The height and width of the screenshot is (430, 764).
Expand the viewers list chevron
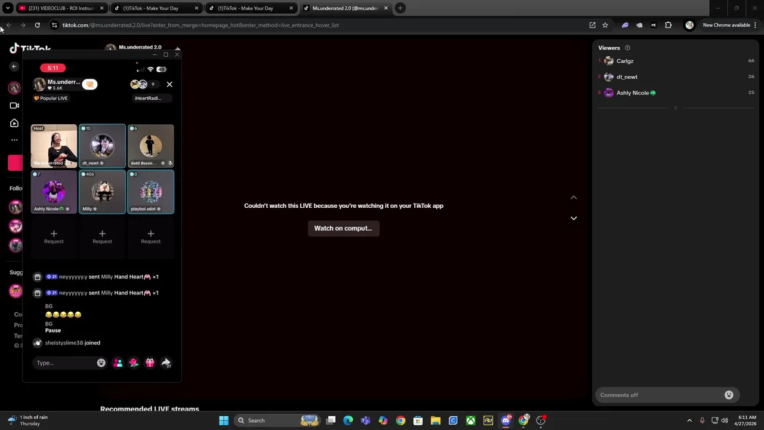(x=676, y=108)
